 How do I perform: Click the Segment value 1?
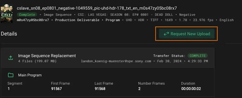pos(9,89)
